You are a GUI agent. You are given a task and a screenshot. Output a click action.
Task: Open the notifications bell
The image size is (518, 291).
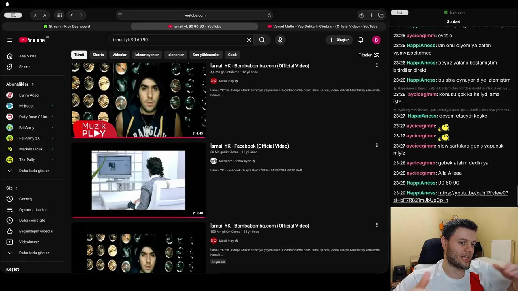coord(361,40)
